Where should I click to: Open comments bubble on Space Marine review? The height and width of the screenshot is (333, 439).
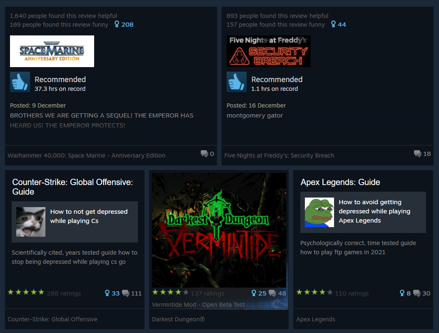point(204,153)
